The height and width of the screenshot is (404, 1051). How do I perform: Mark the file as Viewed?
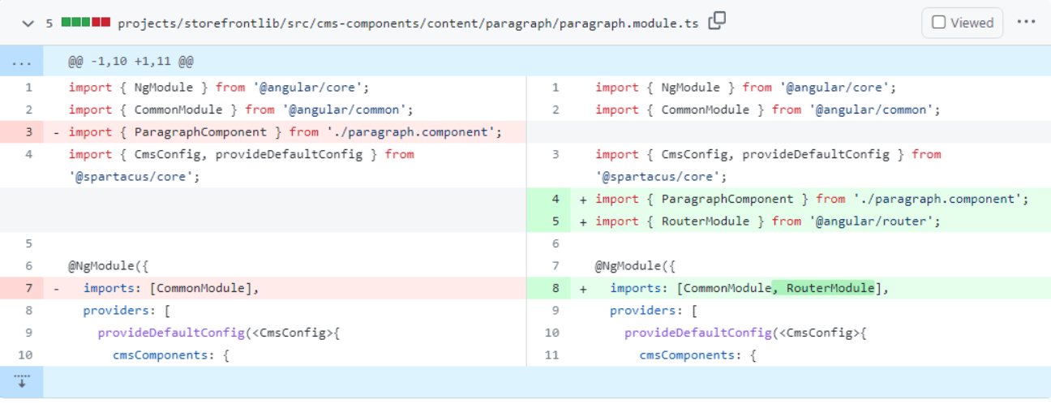pyautogui.click(x=963, y=23)
